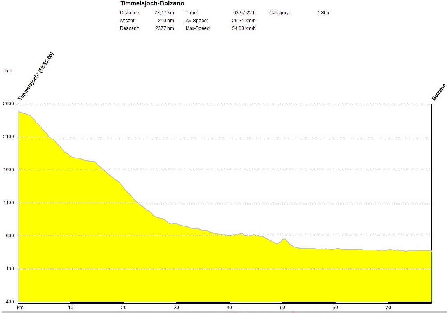Click the 03:57:22 h time value
The image size is (447, 313).
pos(244,13)
